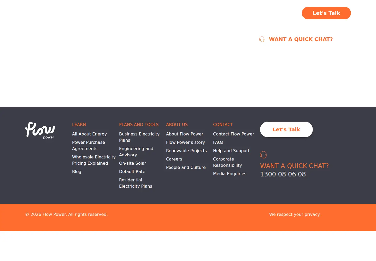The width and height of the screenshot is (376, 261).
Task: Go to the Blog link
Action: (x=77, y=171)
